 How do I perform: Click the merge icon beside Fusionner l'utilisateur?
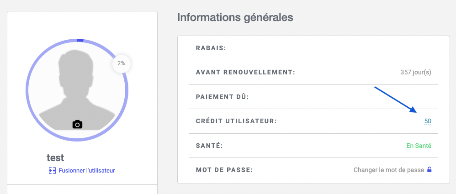[52, 170]
